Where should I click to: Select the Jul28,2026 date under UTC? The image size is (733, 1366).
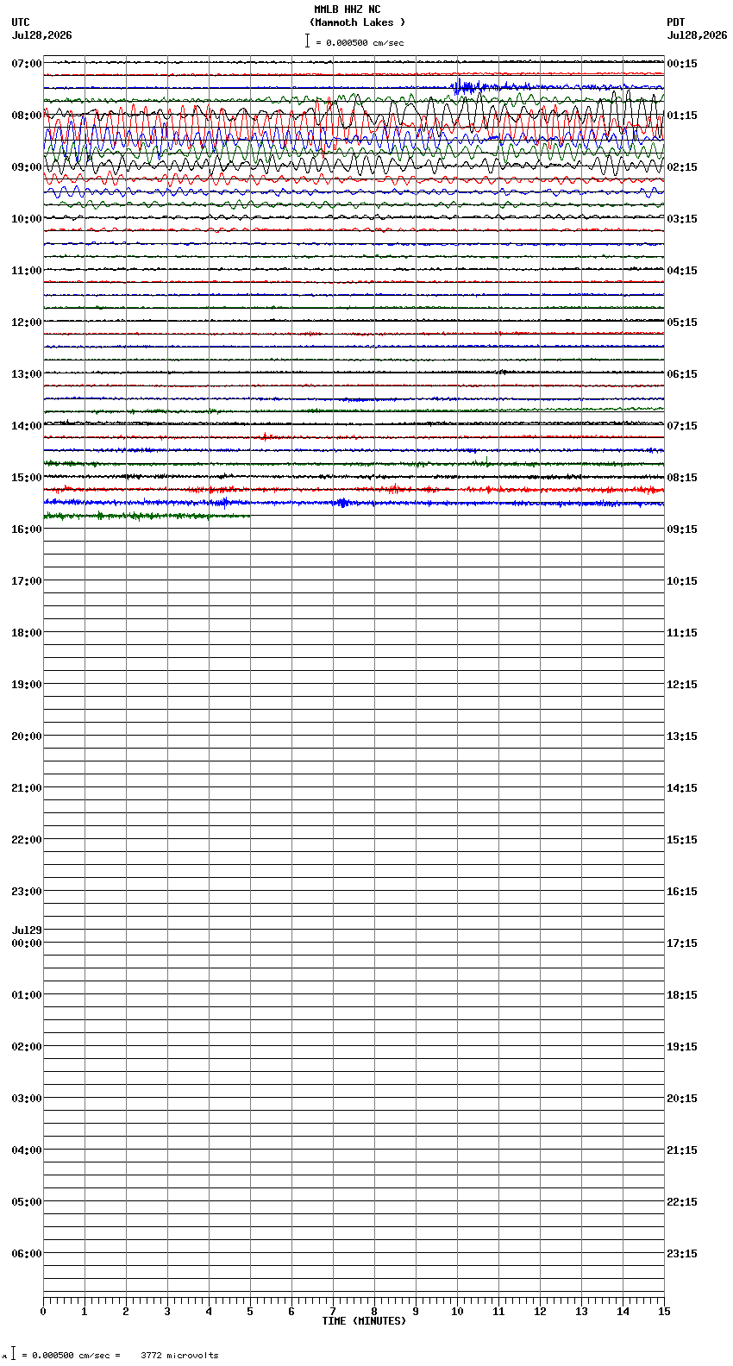42,35
